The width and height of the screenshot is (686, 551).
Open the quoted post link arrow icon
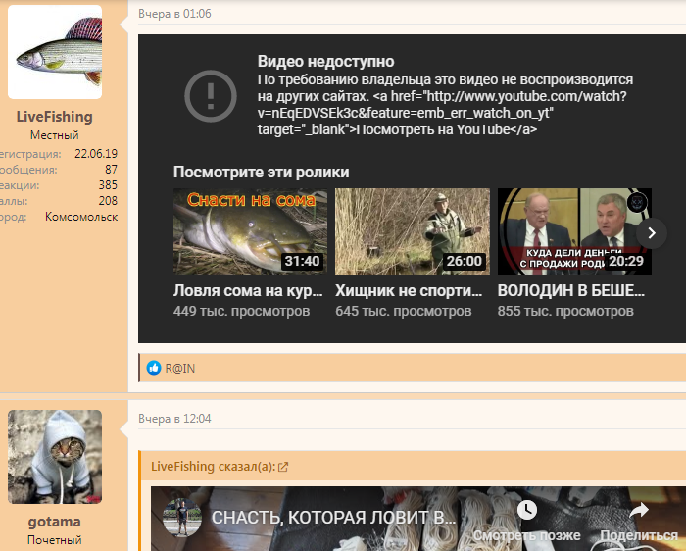pos(283,467)
